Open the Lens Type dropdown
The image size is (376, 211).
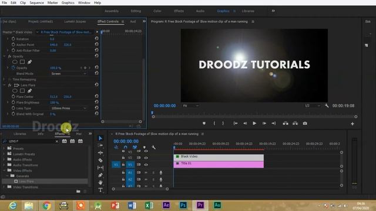(68, 108)
